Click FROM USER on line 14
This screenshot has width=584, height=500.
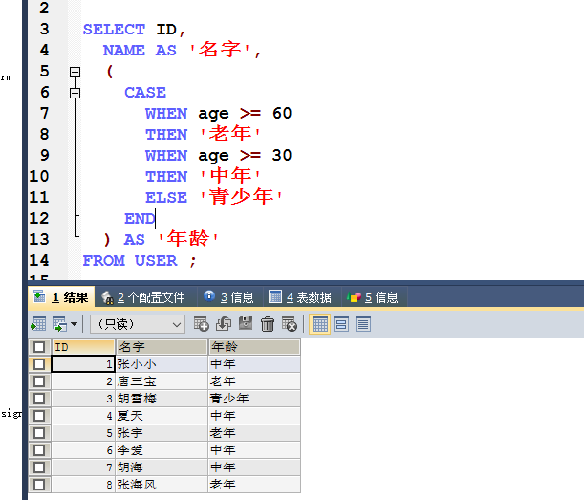[130, 261]
